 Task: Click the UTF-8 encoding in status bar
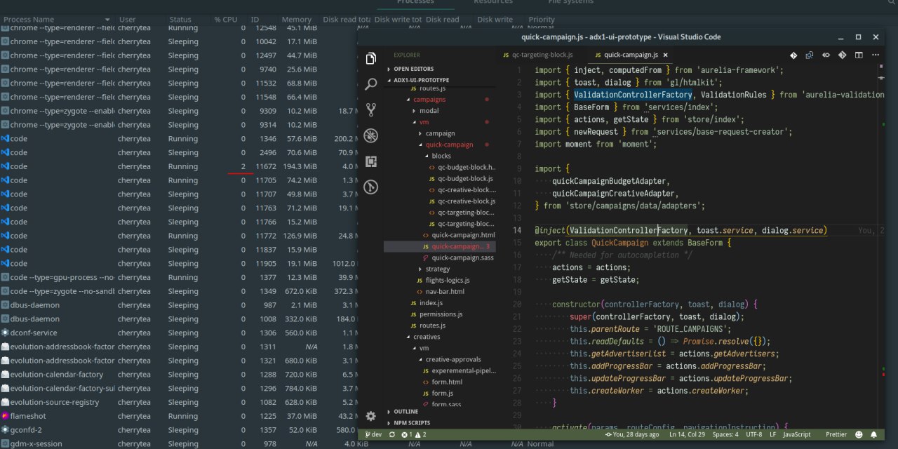[754, 435]
